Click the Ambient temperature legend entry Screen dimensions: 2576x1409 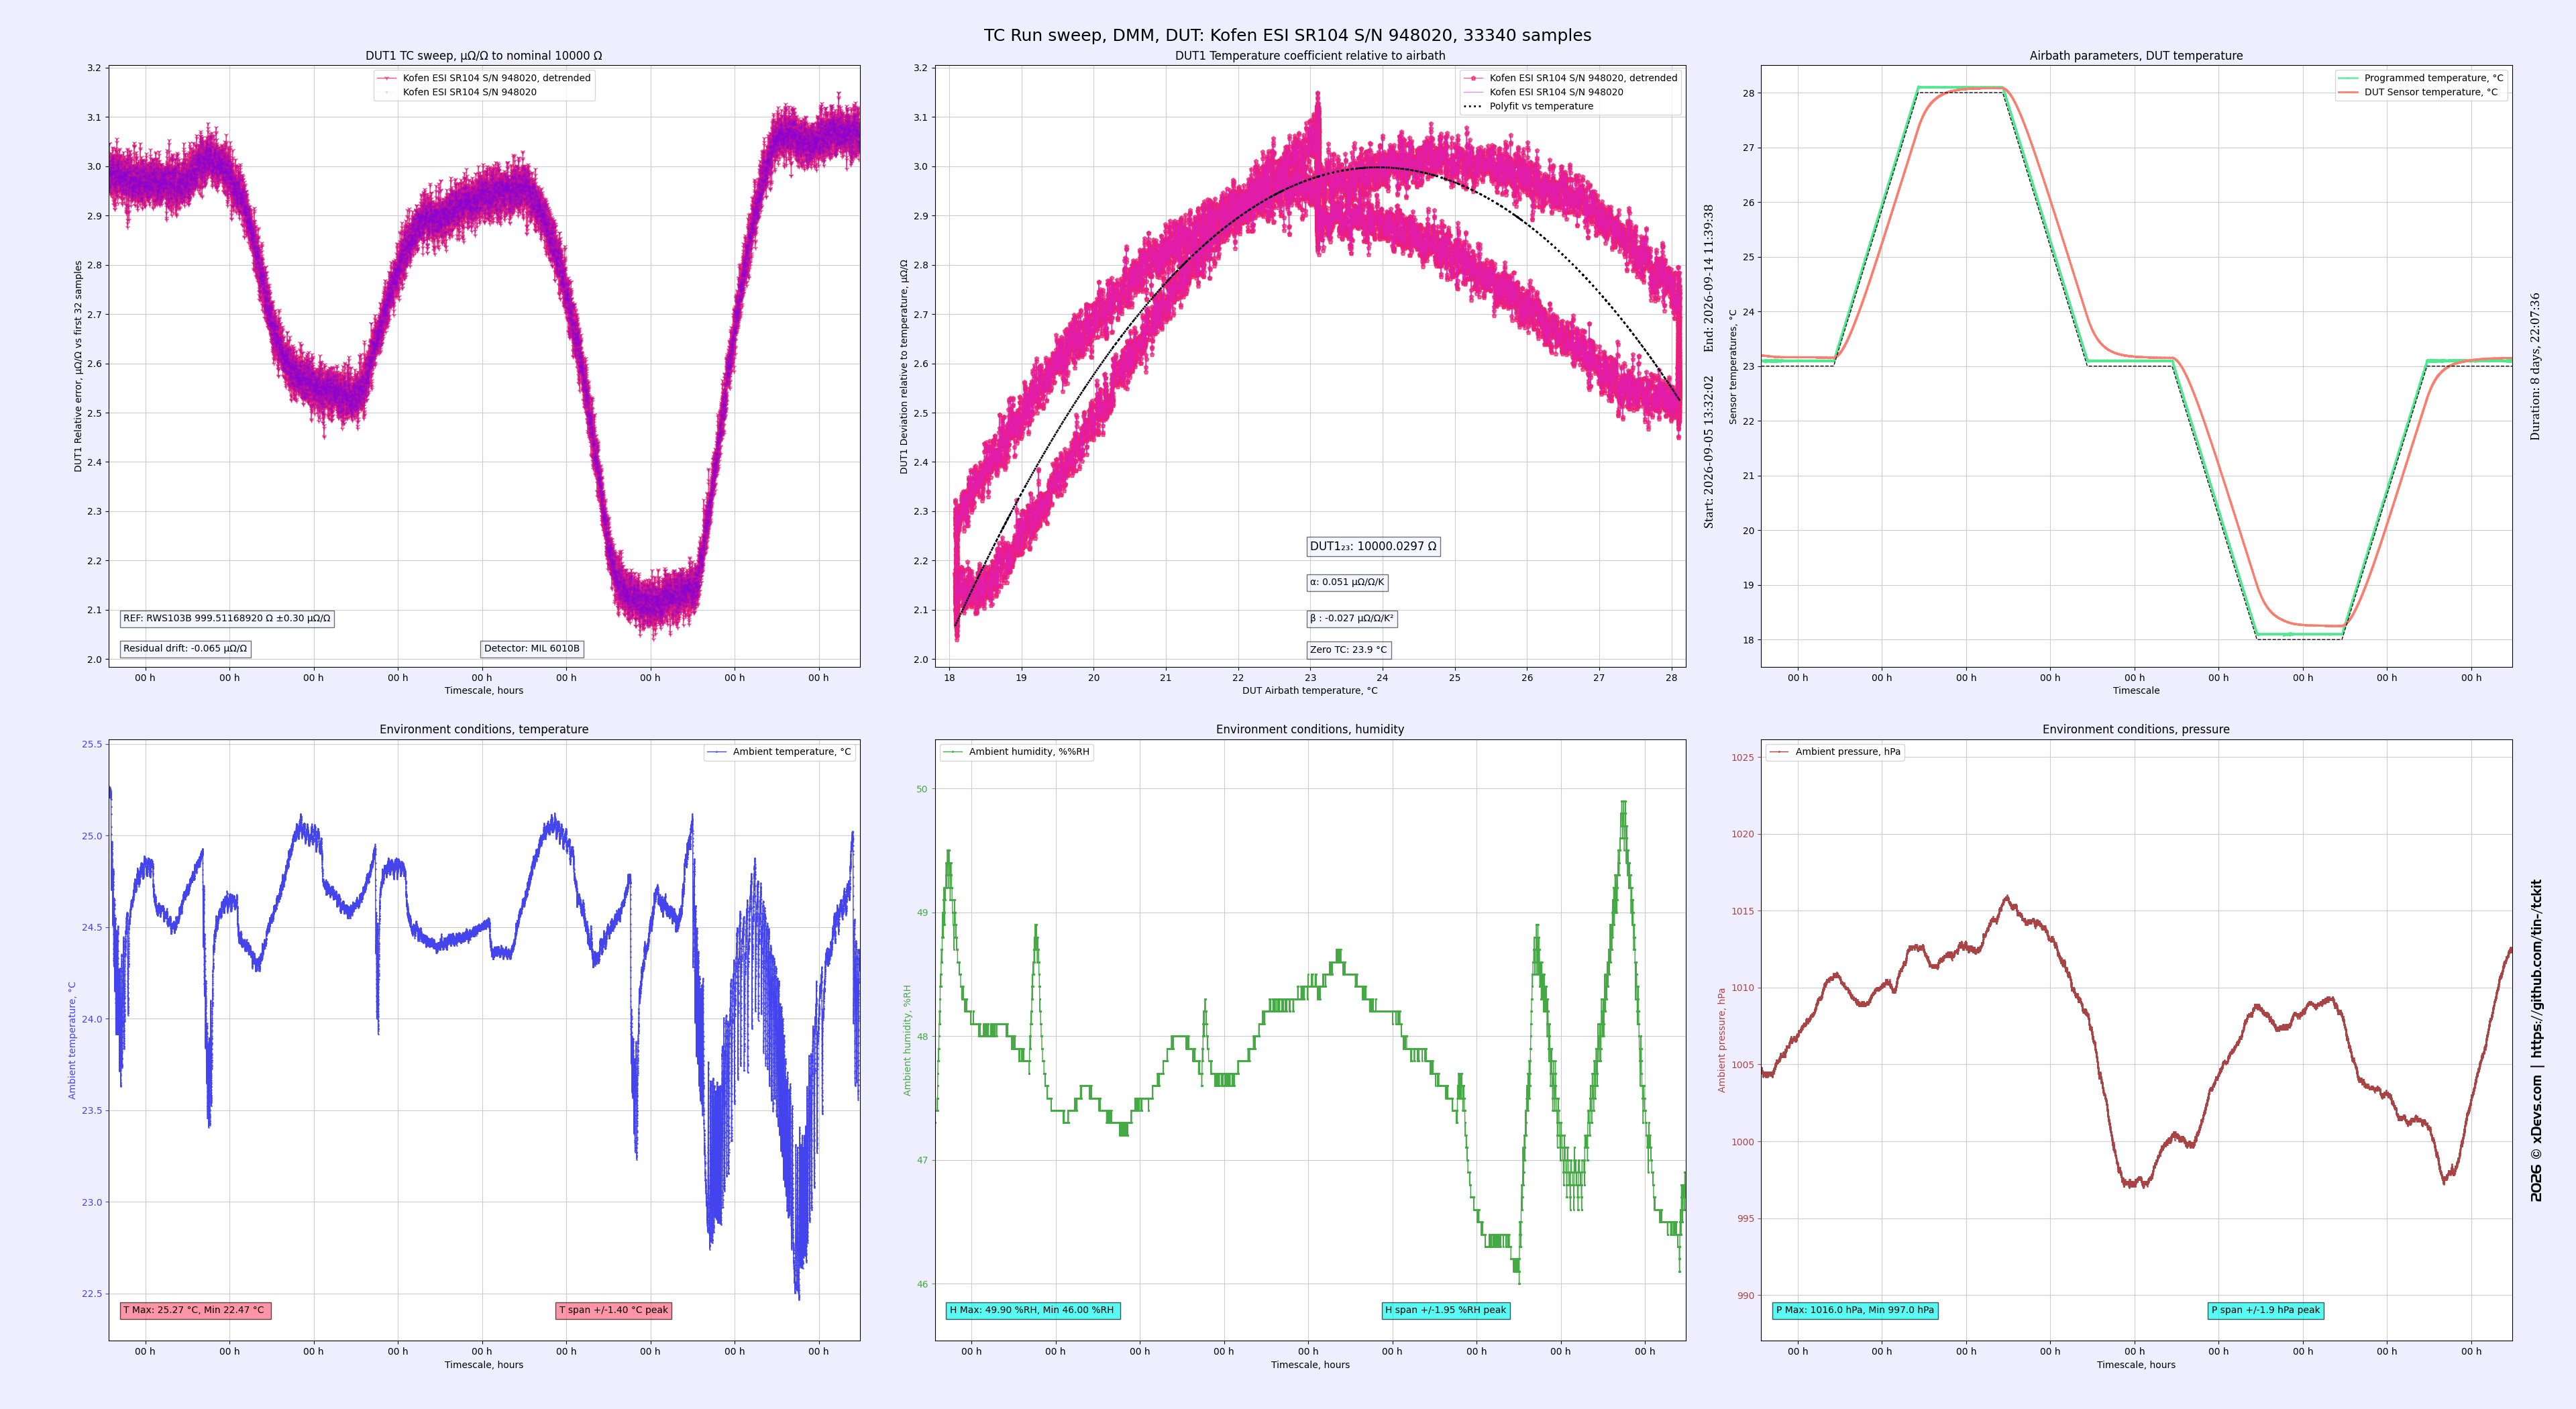[x=779, y=752]
